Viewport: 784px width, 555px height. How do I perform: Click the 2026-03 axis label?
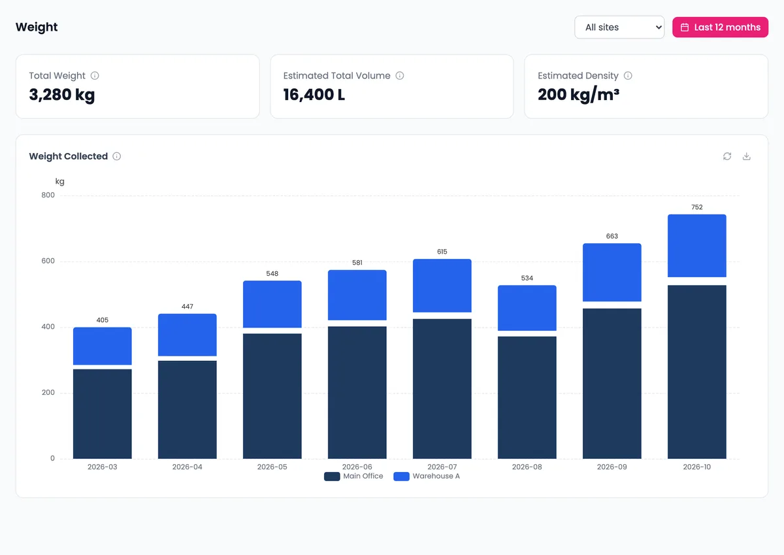103,467
